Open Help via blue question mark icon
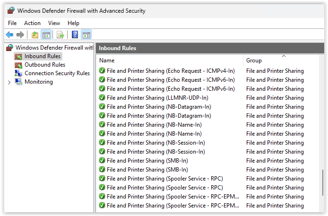Screen dimensions: 328x216 click(x=75, y=35)
